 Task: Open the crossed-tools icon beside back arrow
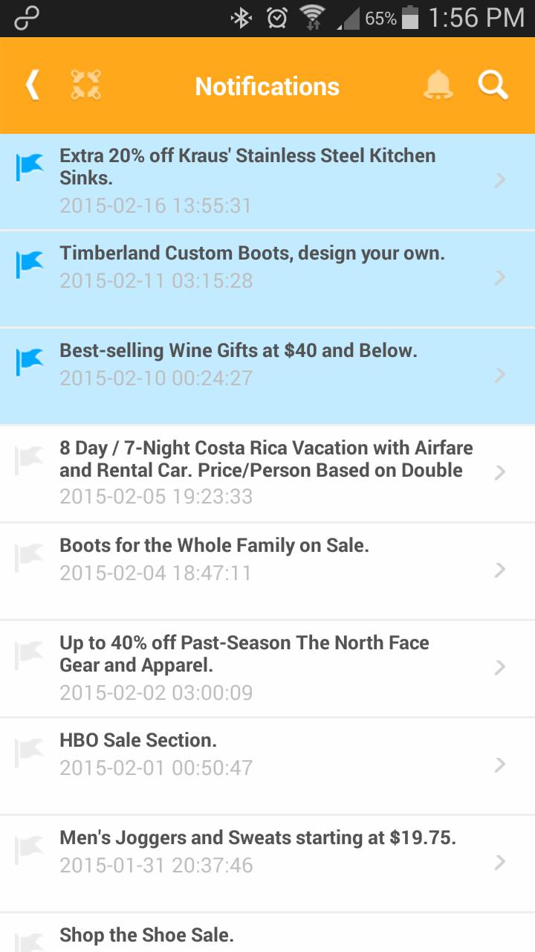coord(85,86)
